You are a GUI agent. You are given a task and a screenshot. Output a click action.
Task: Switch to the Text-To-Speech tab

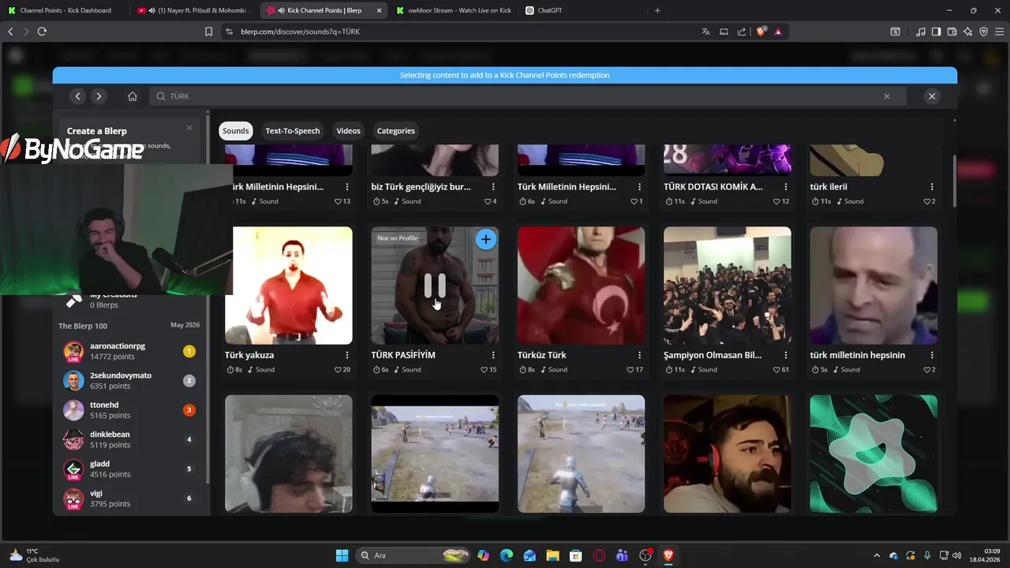click(x=293, y=131)
